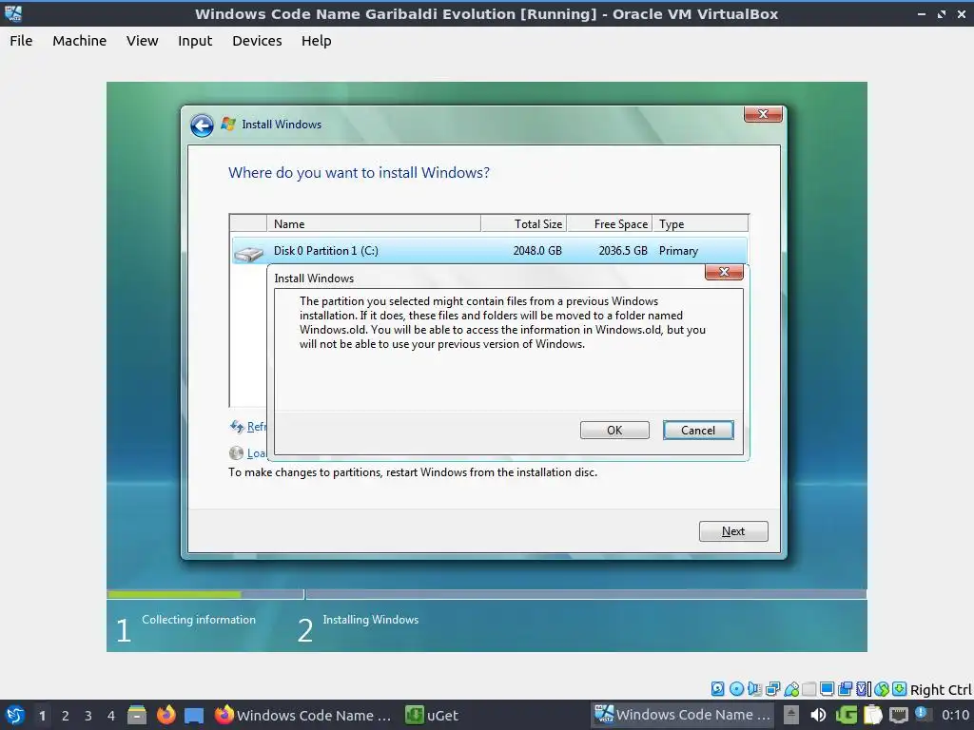Click the update notification tray icon
Screen dimensions: 974x730
click(x=923, y=714)
